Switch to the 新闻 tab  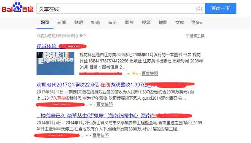[x=62, y=22]
